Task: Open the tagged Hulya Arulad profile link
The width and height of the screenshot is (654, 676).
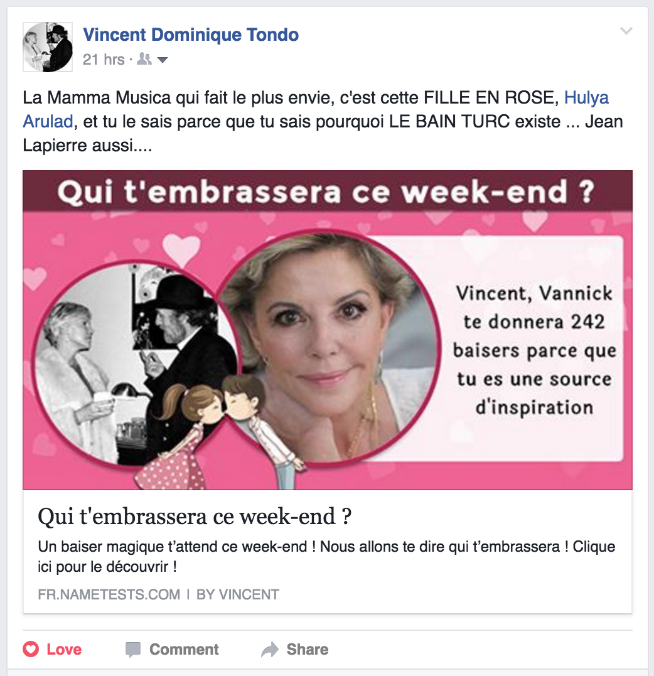Action: click(316, 109)
